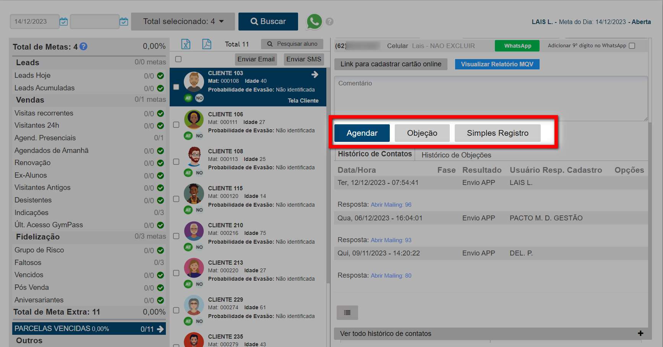Open the second date calendar picker icon
The width and height of the screenshot is (663, 347).
click(x=124, y=22)
